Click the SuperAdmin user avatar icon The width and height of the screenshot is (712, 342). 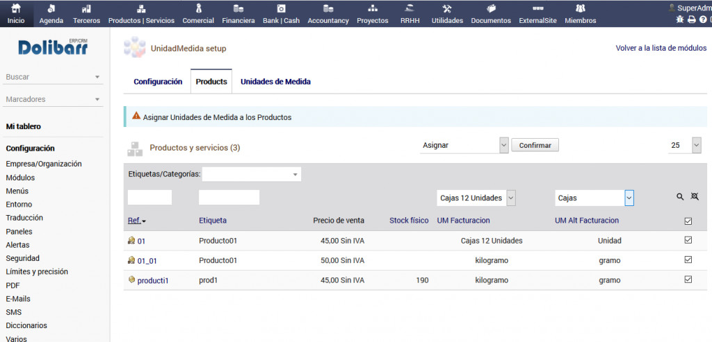672,8
